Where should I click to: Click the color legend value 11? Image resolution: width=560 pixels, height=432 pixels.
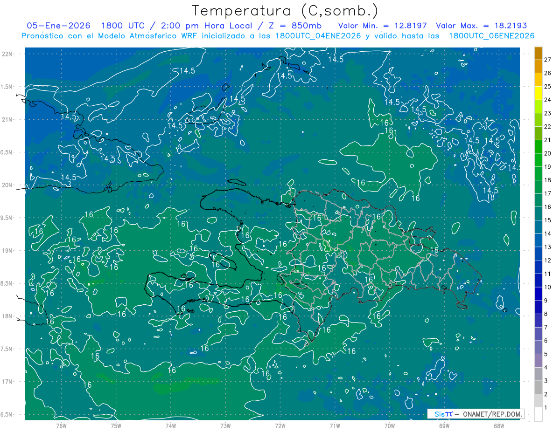548,274
